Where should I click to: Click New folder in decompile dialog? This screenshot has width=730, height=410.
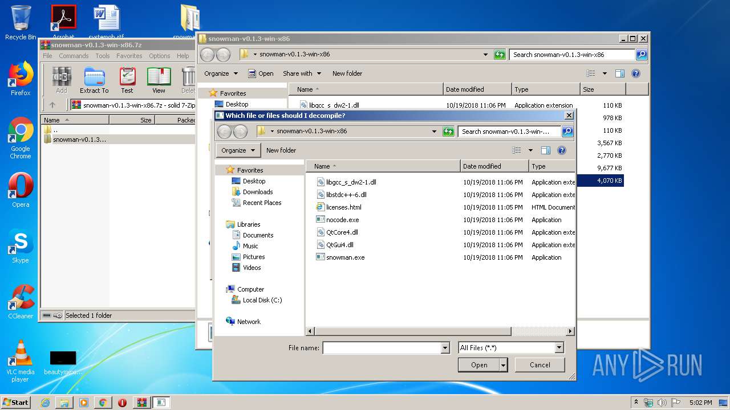(x=281, y=150)
